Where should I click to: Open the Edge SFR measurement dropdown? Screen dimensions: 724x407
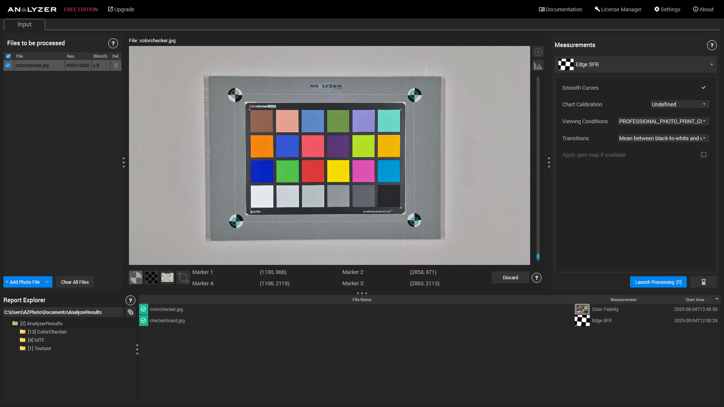click(x=636, y=64)
